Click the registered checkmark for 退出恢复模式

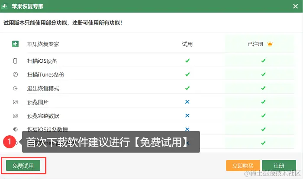pyautogui.click(x=263, y=88)
